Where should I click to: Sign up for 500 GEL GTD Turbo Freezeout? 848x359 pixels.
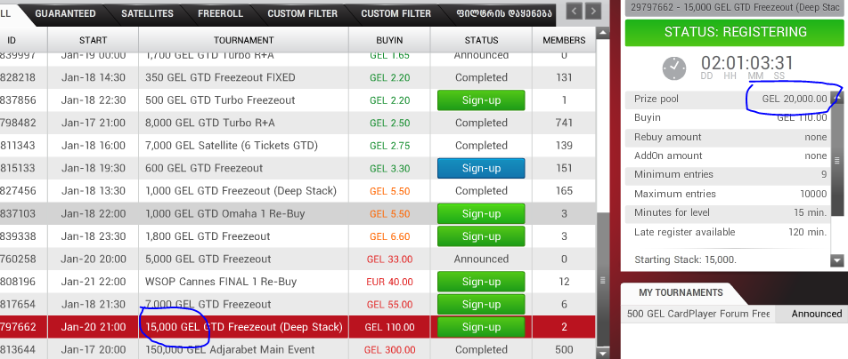coord(481,100)
